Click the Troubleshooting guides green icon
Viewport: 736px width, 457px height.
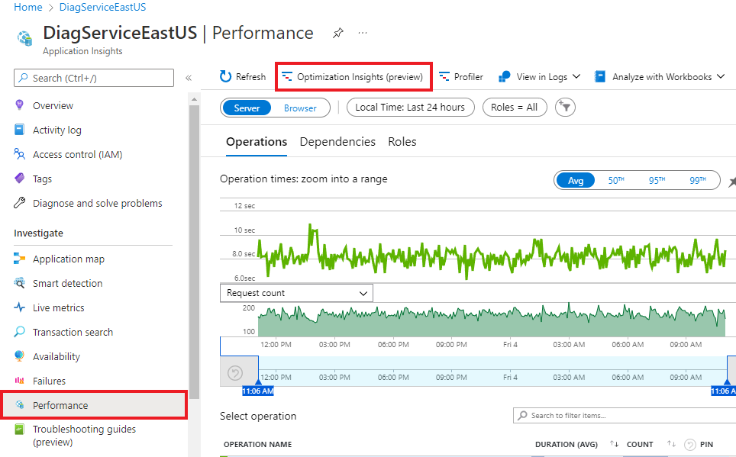[19, 429]
